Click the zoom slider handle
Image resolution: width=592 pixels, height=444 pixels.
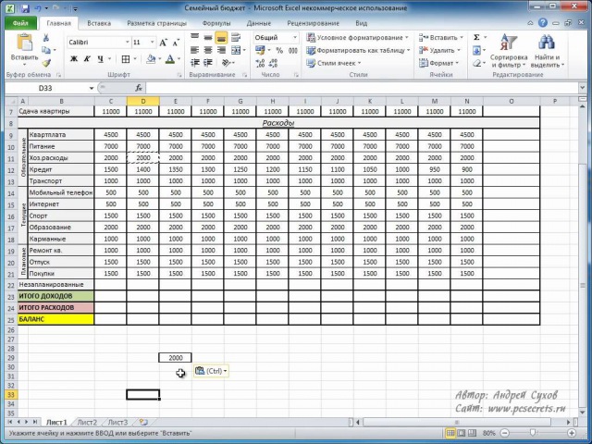click(533, 433)
